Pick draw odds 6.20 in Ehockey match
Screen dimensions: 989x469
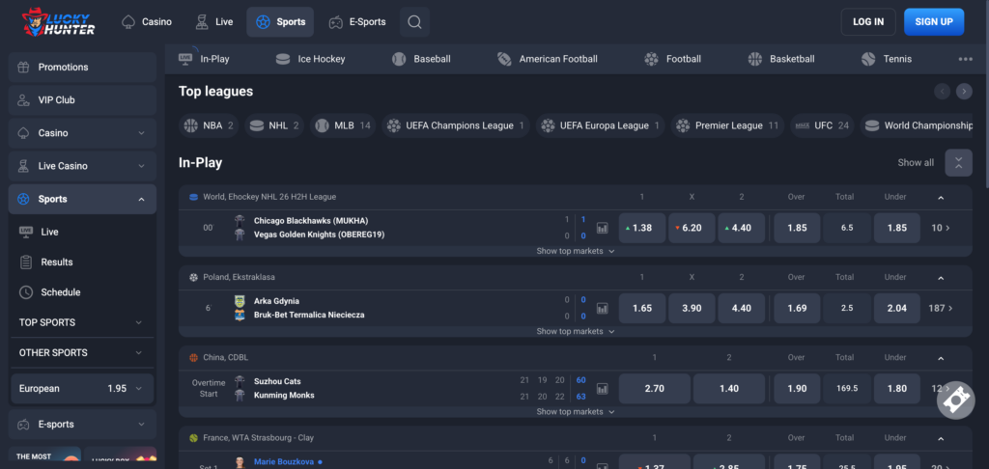[692, 228]
